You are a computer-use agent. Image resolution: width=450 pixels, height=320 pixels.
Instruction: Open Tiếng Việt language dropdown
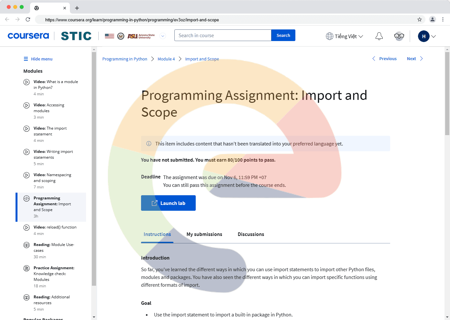[x=349, y=36]
